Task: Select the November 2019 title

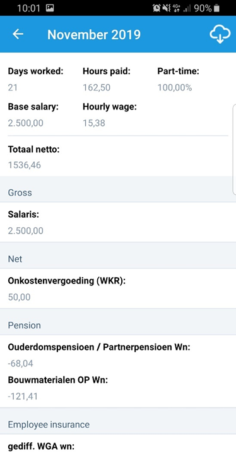Action: (94, 34)
